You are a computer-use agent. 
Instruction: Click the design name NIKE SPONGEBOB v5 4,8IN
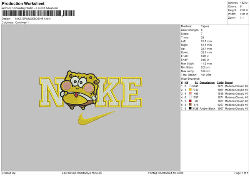[x=33, y=19]
